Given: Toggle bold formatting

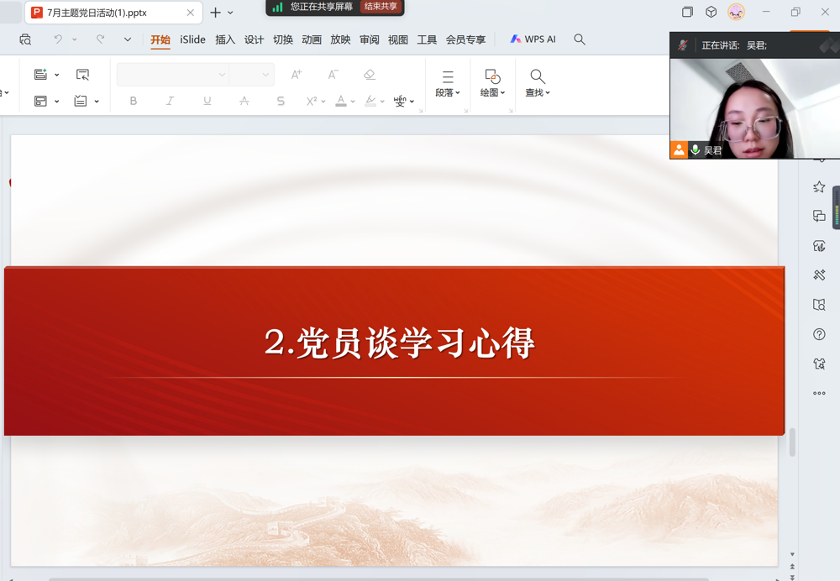Looking at the screenshot, I should pos(133,101).
